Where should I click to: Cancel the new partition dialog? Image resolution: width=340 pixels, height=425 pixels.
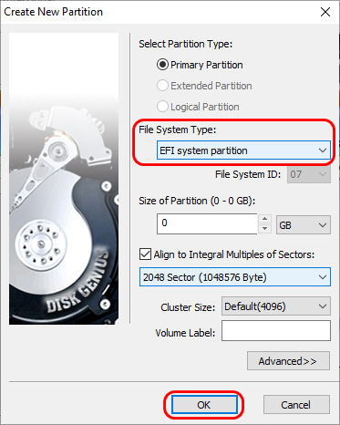tap(296, 405)
